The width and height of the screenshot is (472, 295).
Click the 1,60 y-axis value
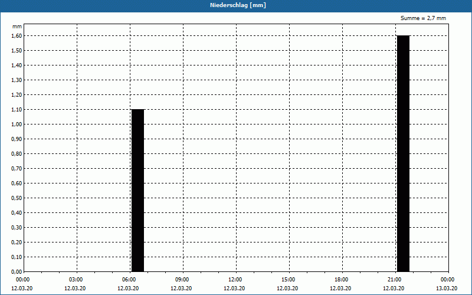17,35
